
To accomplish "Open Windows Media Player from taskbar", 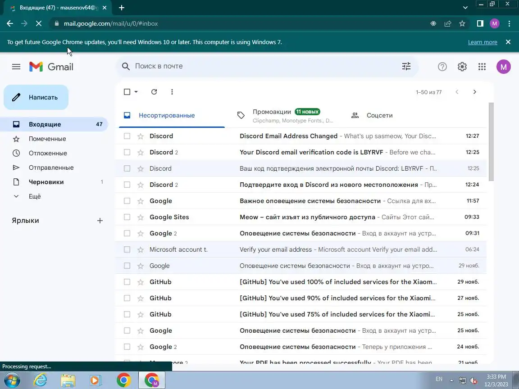I will [x=96, y=380].
